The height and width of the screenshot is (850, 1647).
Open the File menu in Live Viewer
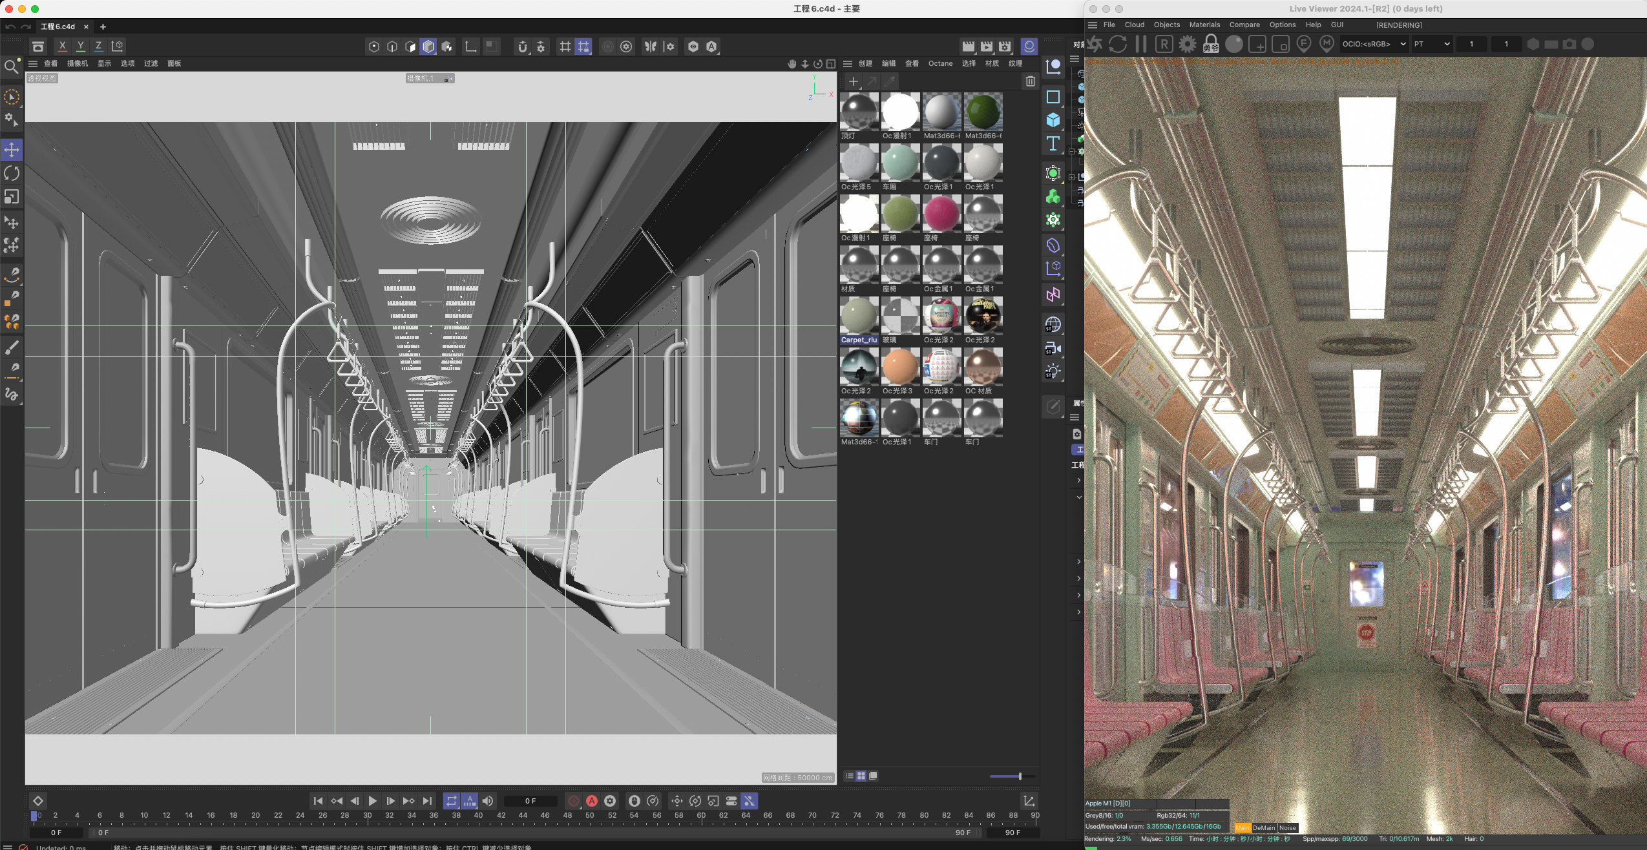point(1109,25)
